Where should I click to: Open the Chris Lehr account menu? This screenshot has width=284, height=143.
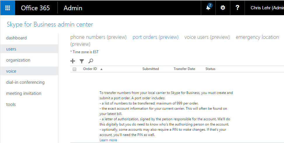[267, 8]
